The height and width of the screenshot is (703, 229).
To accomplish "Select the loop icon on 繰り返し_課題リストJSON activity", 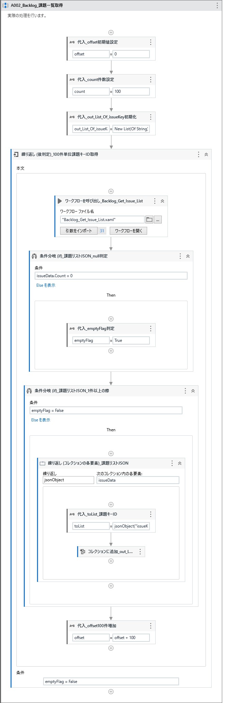I will click(x=42, y=463).
